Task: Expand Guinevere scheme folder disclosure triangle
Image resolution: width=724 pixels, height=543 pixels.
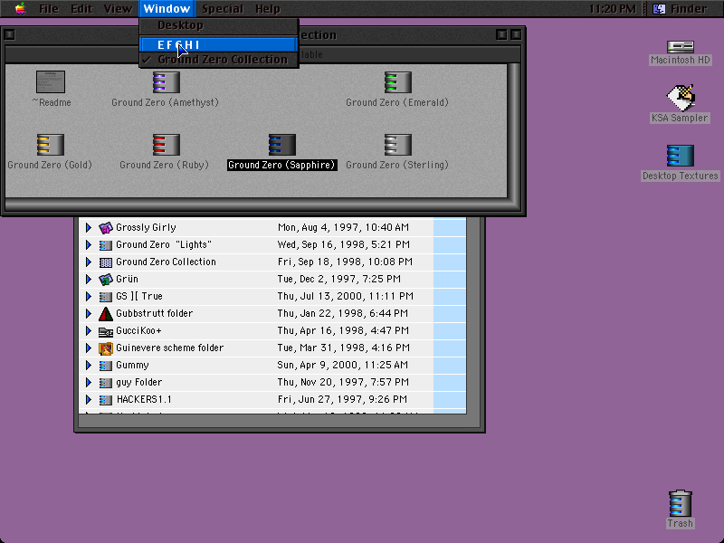Action: pyautogui.click(x=88, y=348)
